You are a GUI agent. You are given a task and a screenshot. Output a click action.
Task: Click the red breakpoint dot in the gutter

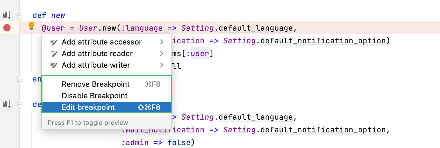click(x=7, y=28)
